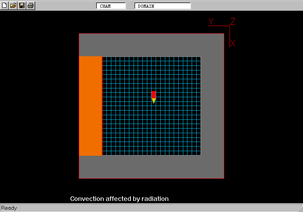The width and height of the screenshot is (303, 212).
Task: Click the window resize grip corner
Action: (x=300, y=209)
